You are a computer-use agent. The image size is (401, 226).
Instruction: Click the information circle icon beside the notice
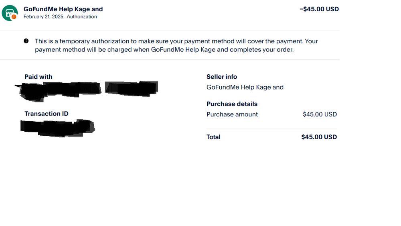pos(26,41)
